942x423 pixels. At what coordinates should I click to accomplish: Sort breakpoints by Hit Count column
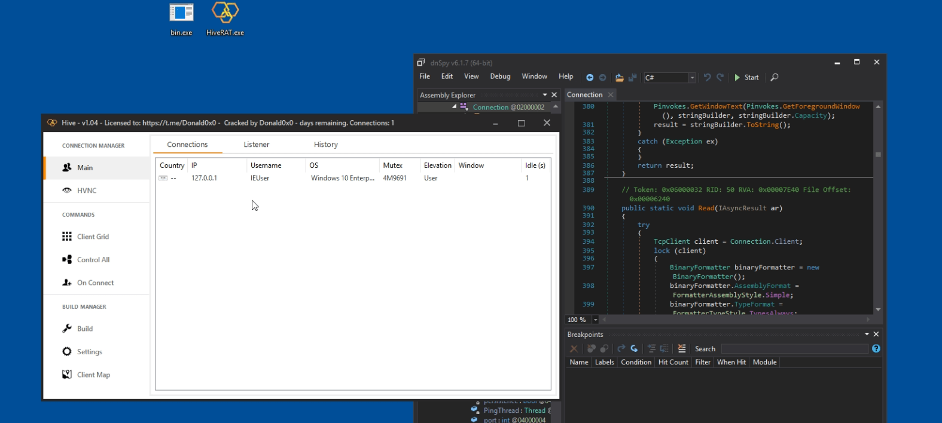673,362
